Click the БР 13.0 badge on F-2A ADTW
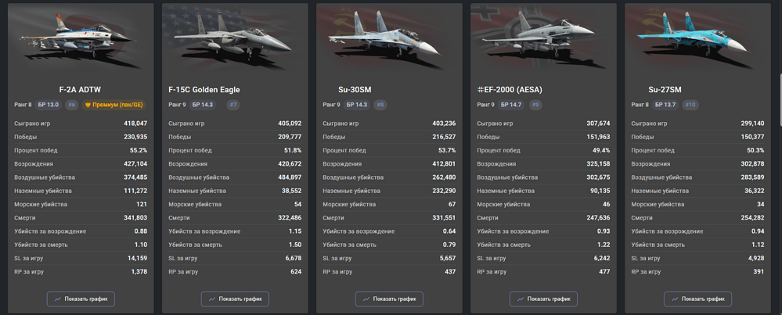Viewport: 782px width, 315px height. click(49, 105)
